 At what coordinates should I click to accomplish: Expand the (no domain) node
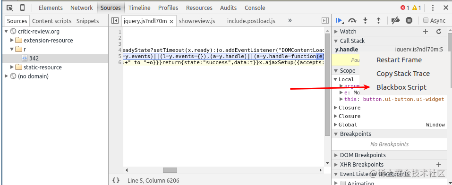coord(6,76)
